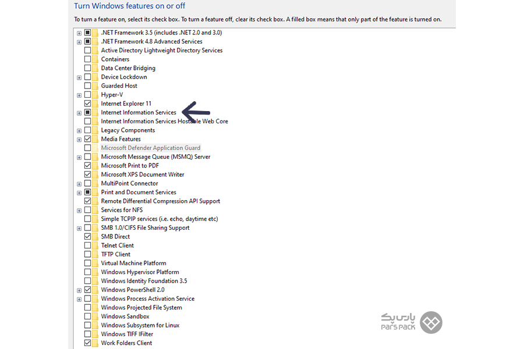This screenshot has width=524, height=349.
Task: Click the folder icon next to Data Center Bridging
Action: tap(95, 68)
